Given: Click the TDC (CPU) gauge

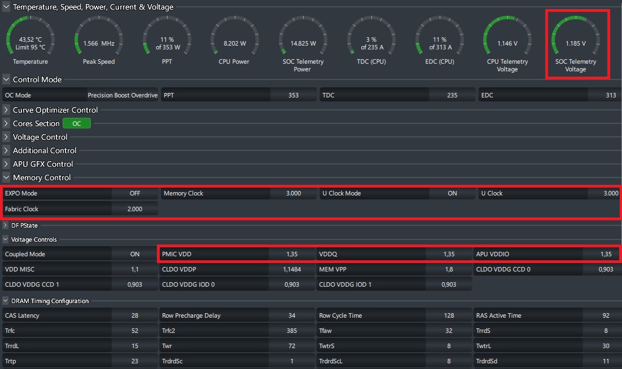Looking at the screenshot, I should point(371,41).
